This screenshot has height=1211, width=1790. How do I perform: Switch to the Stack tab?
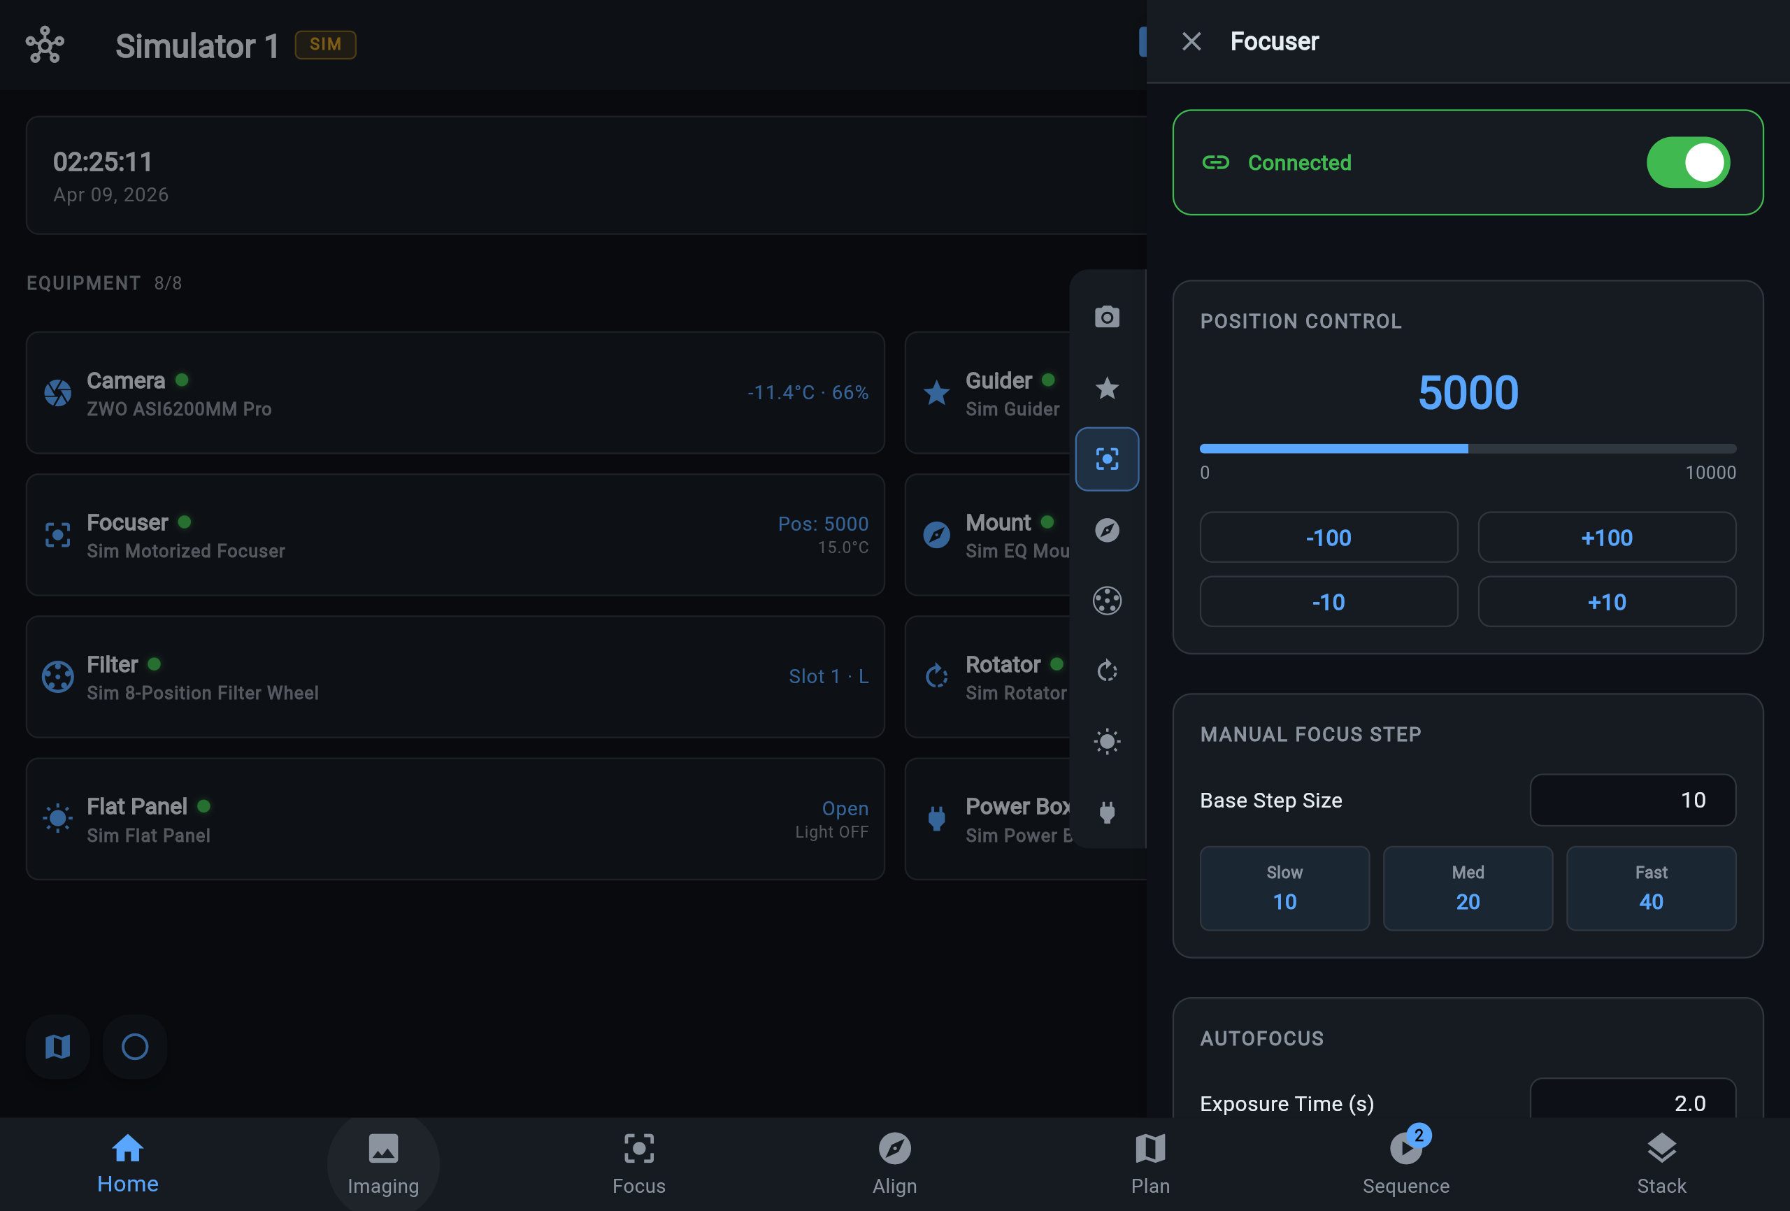coord(1662,1164)
